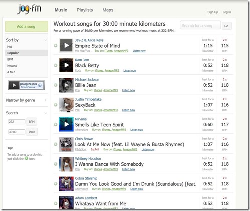This screenshot has height=211, width=250.
Task: Open the Log In link
Action: [227, 12]
